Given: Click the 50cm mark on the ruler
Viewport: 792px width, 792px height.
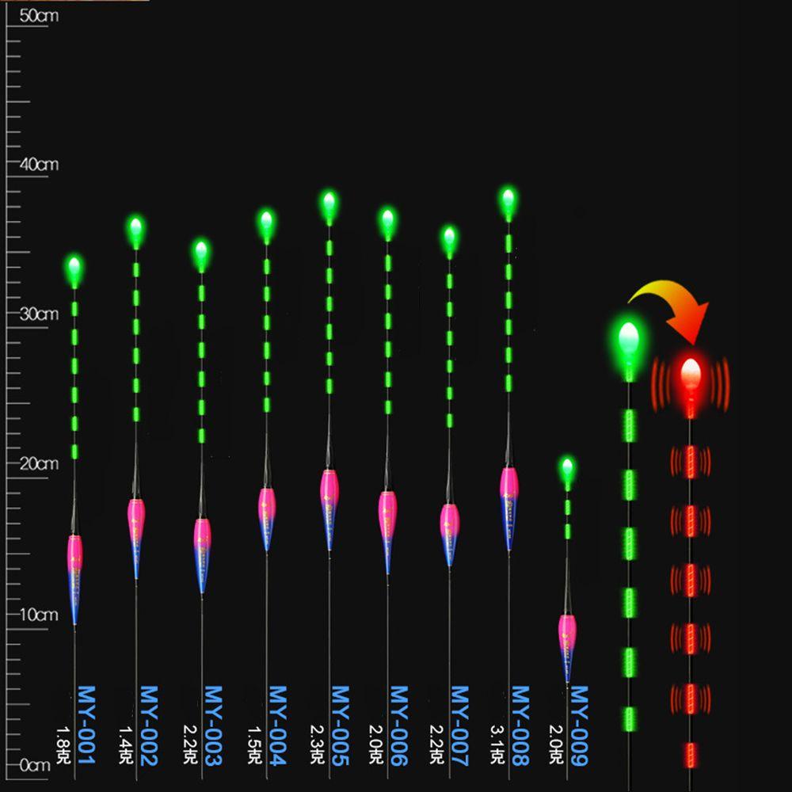Looking at the screenshot, I should 38,15.
